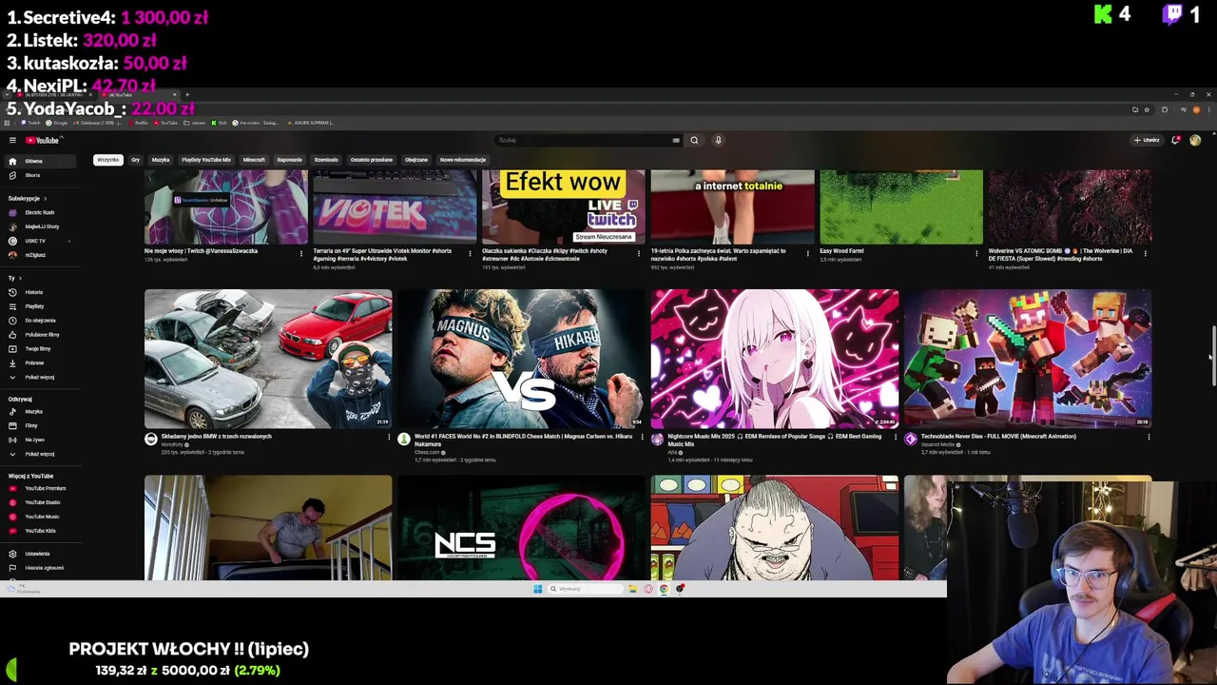
Task: Select Nowe rekomendacje filter chip
Action: point(463,160)
